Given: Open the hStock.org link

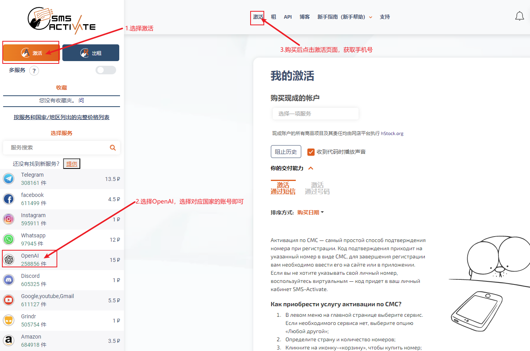Looking at the screenshot, I should 392,133.
